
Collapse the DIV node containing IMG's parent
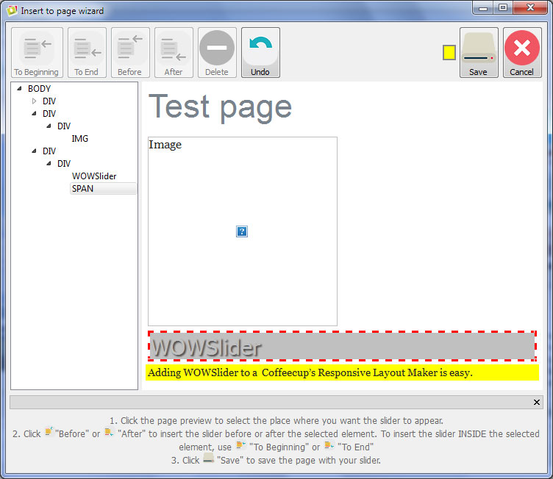[35, 113]
